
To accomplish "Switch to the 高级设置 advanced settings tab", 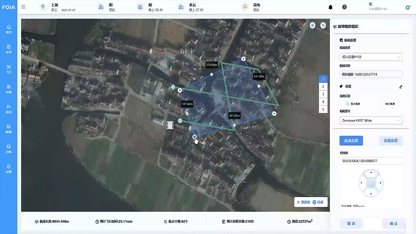I will 390,140.
